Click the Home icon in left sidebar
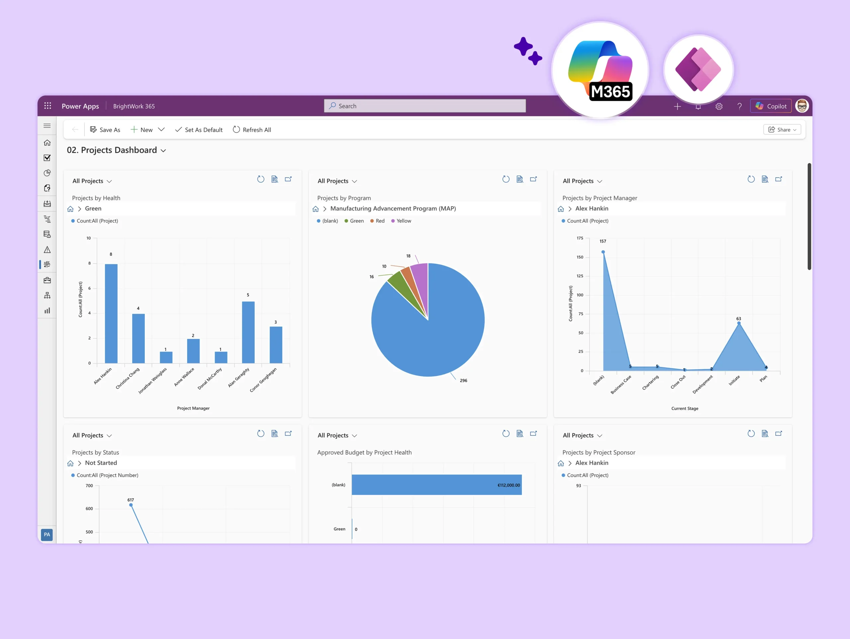850x639 pixels. coord(47,142)
